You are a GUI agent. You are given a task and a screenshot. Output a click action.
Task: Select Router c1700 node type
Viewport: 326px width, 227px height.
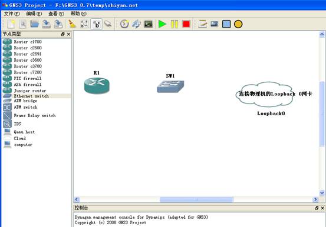[x=37, y=42]
